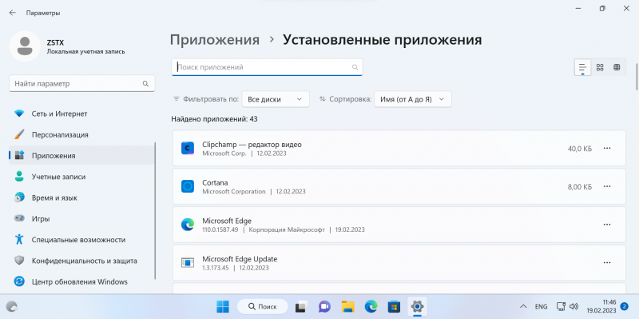Click the app list vertical scrollbar
This screenshot has height=319, width=639.
tap(637, 76)
